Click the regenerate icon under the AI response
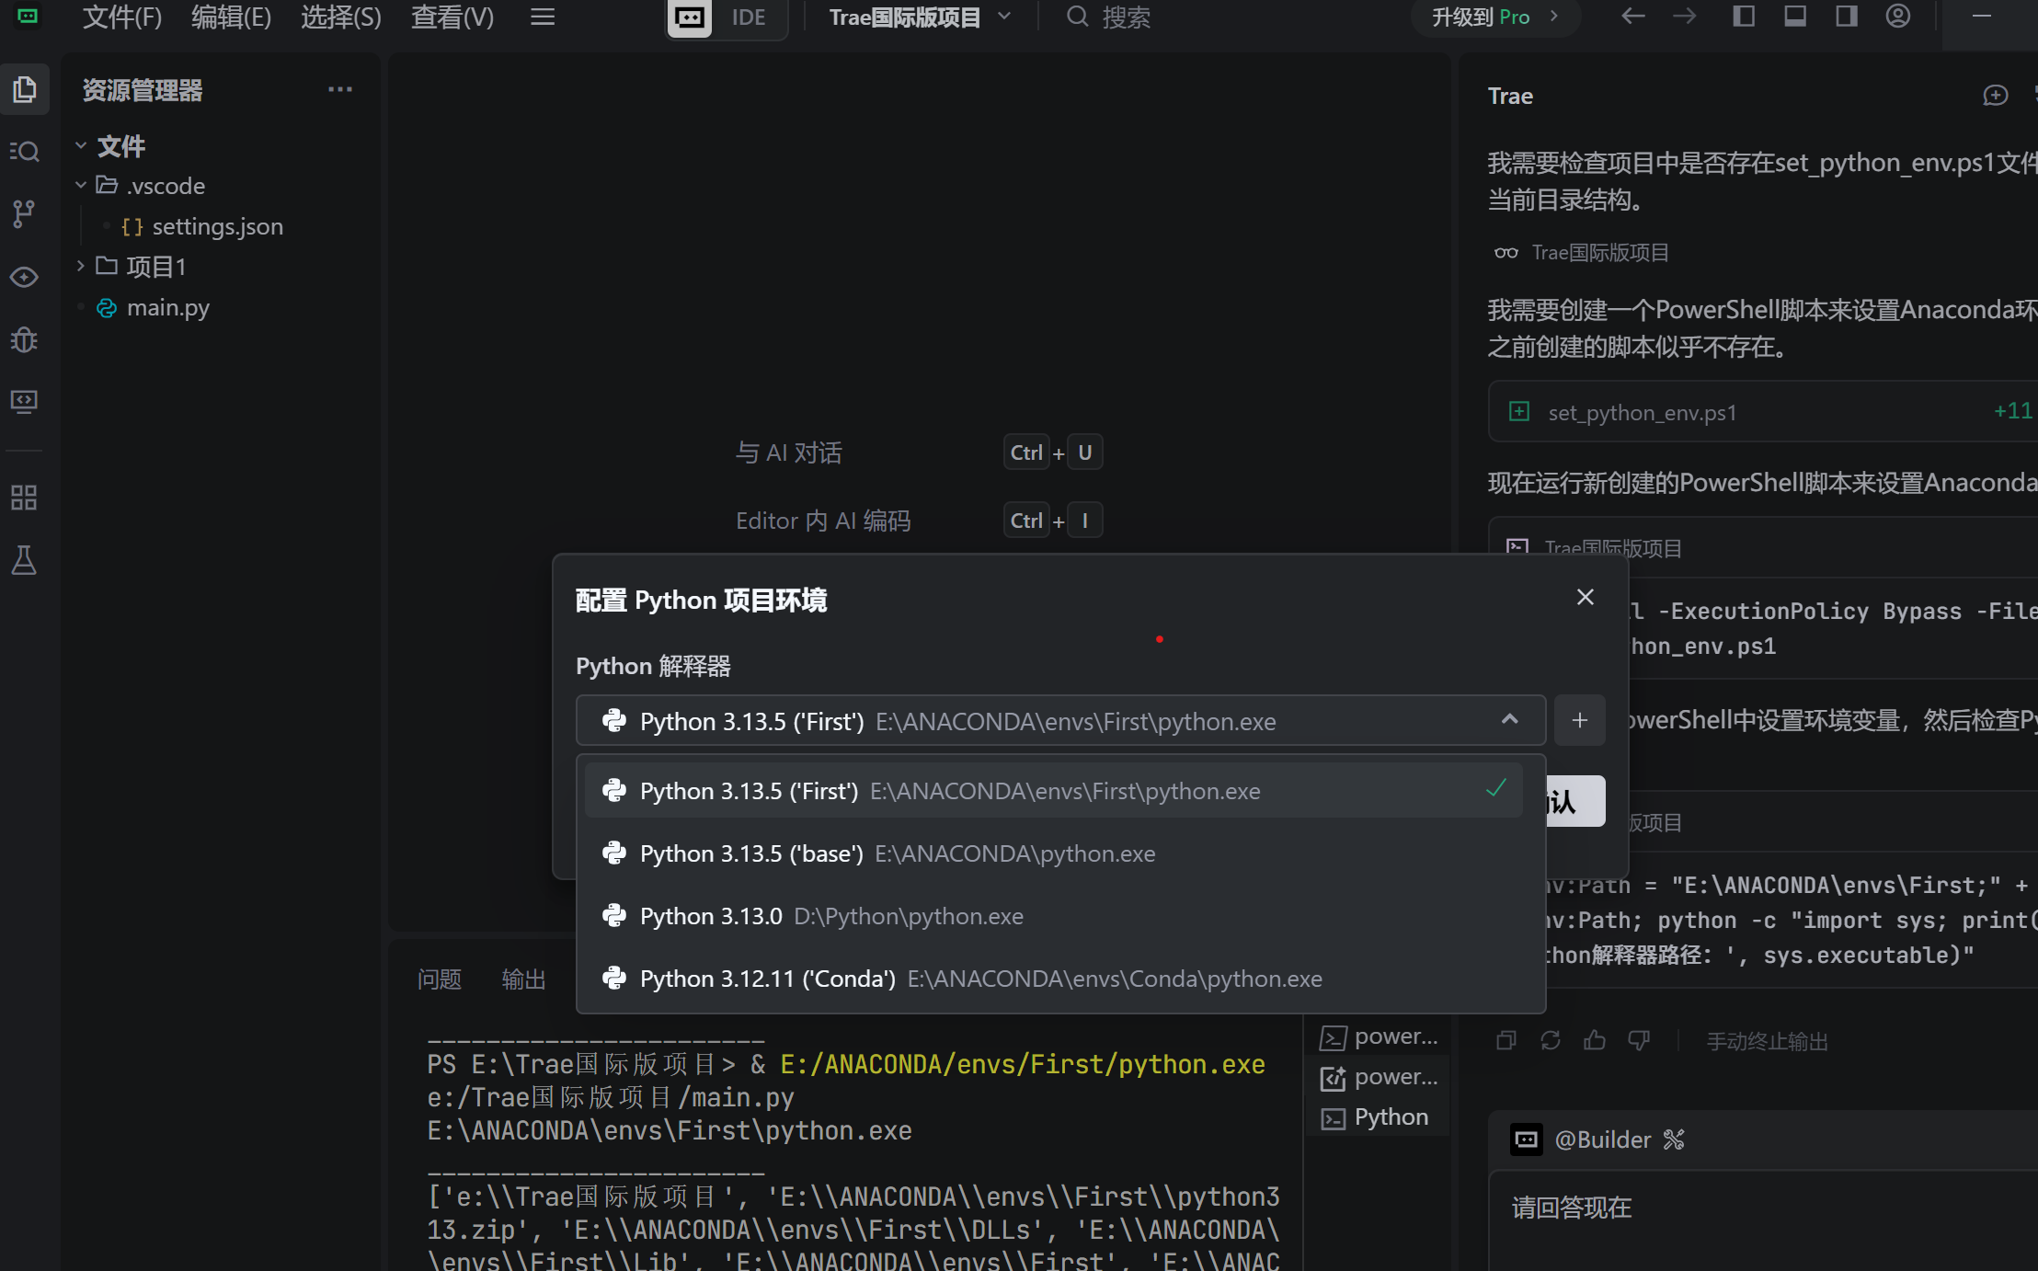This screenshot has width=2038, height=1271. pyautogui.click(x=1551, y=1039)
